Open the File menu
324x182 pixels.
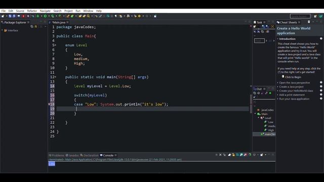tap(4, 11)
